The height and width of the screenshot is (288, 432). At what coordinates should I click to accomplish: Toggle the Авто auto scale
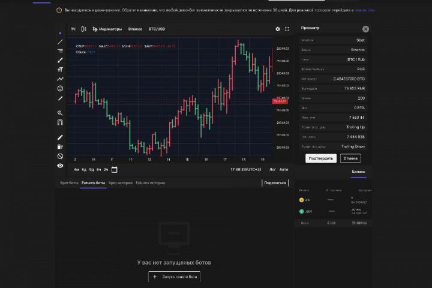coord(284,169)
